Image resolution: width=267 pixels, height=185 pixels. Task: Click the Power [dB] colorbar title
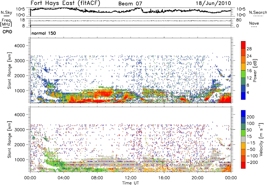255,70
